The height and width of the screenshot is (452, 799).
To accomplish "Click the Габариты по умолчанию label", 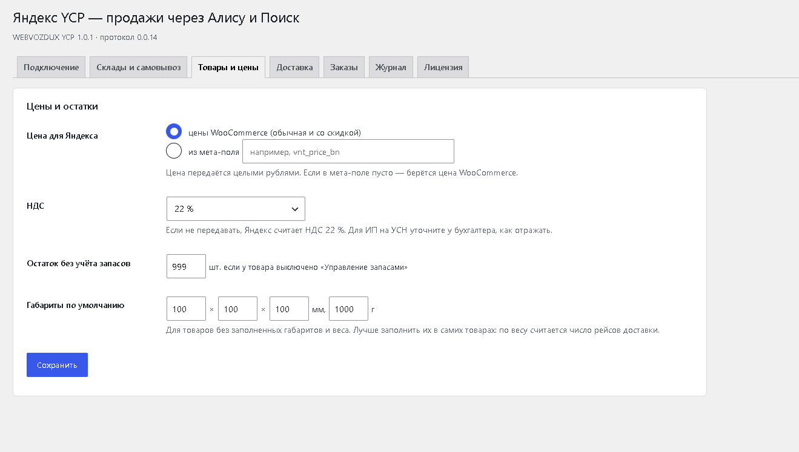I will tap(76, 305).
